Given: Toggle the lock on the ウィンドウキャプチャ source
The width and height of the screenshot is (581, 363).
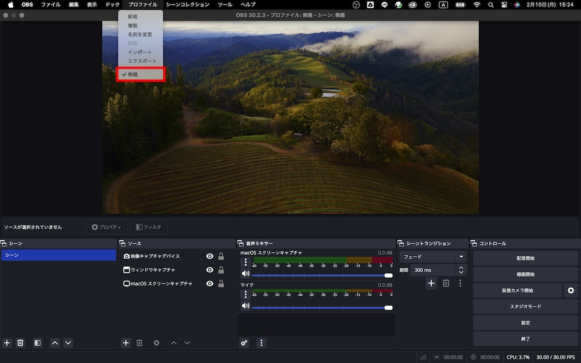Looking at the screenshot, I should 221,270.
